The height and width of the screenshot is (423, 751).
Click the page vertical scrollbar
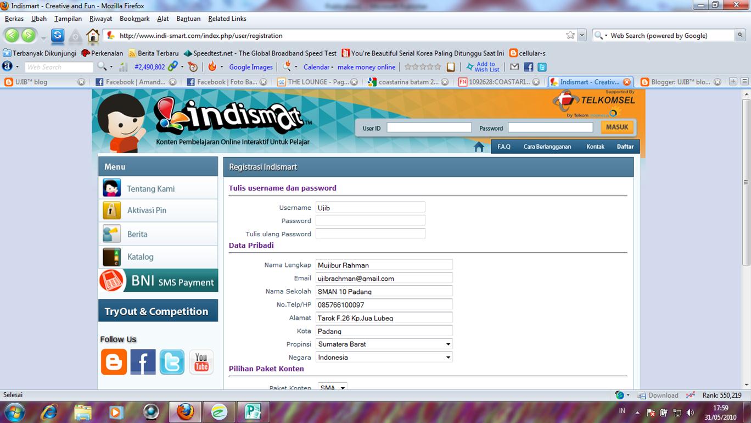[746, 181]
